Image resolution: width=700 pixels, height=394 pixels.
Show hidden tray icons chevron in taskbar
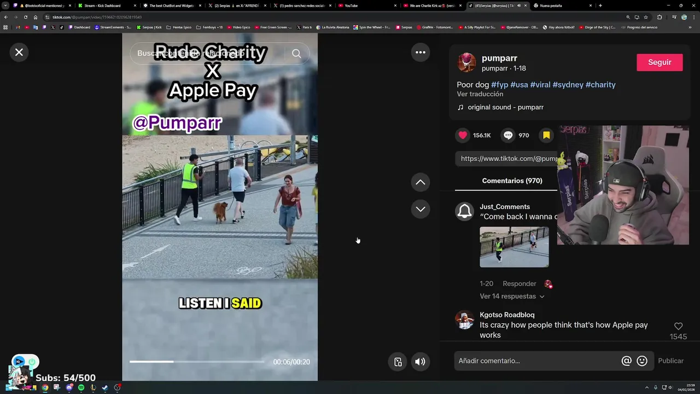pos(646,387)
